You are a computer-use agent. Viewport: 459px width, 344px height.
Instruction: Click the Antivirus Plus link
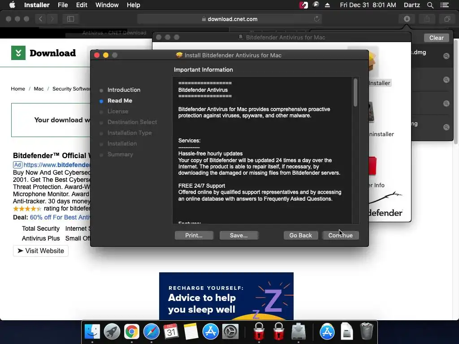[x=41, y=238]
